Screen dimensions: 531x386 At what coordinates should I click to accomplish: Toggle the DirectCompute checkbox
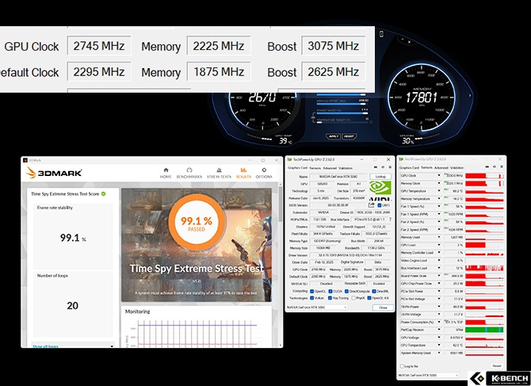tap(346, 291)
